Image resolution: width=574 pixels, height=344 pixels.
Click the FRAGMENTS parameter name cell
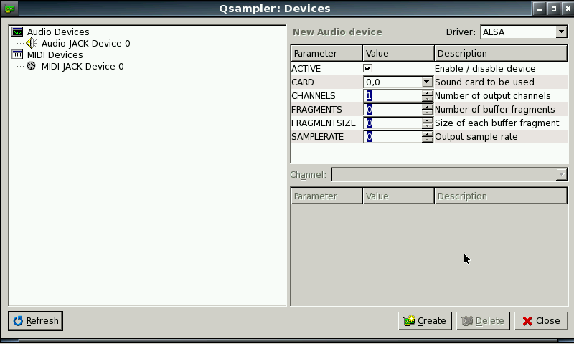coord(327,110)
